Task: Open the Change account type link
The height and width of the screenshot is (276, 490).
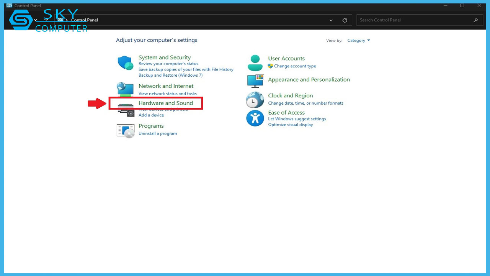Action: [x=295, y=66]
